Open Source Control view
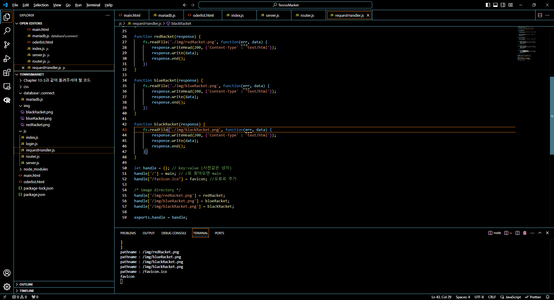This screenshot has height=300, width=554. (7, 45)
